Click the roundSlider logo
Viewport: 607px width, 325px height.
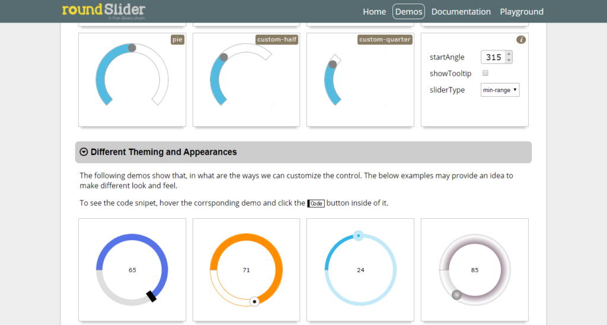point(103,11)
